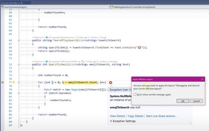Viewport: 209px width, 131px height.
Task: Click the yellow current statement arrow
Action: coord(3,82)
